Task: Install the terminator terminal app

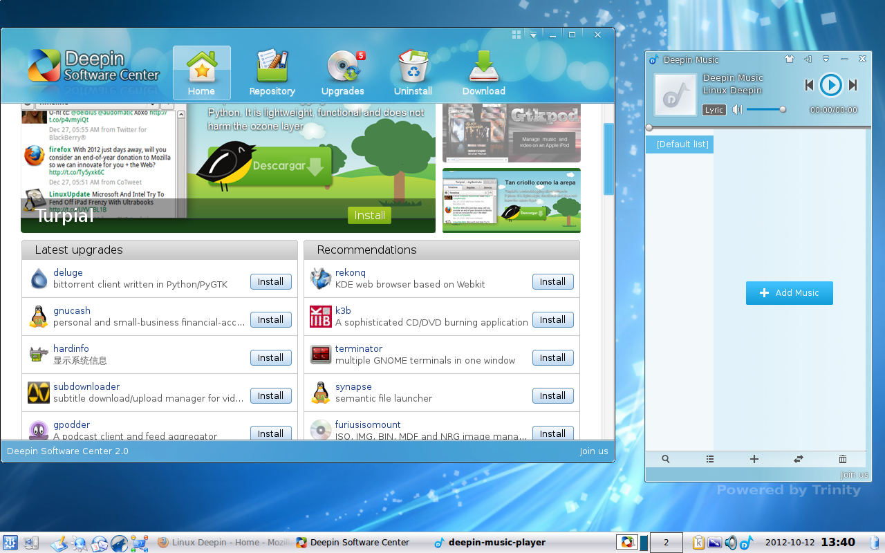Action: [x=552, y=357]
